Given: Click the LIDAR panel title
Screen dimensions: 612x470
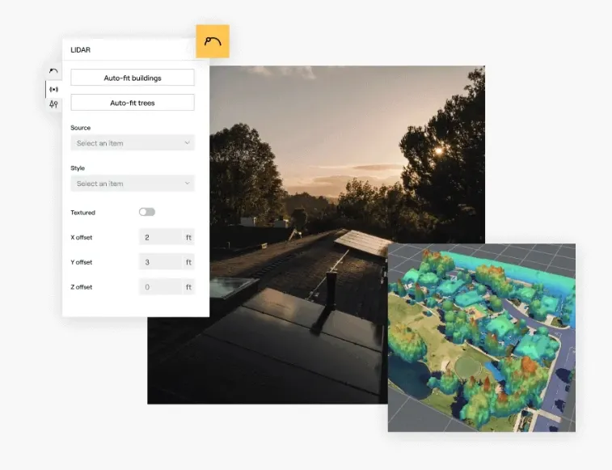Looking at the screenshot, I should point(81,49).
